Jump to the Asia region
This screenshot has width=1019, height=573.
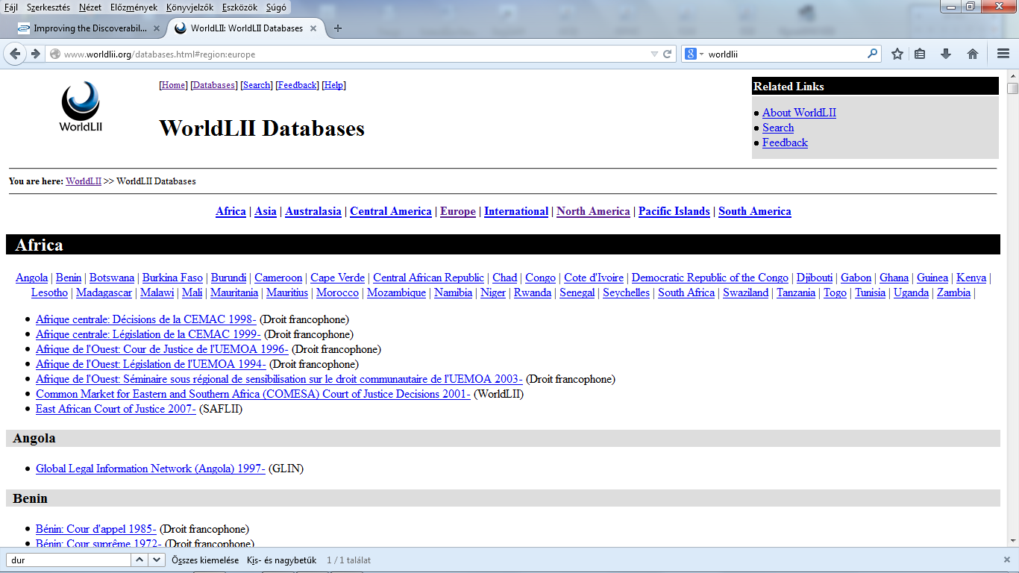pos(266,211)
